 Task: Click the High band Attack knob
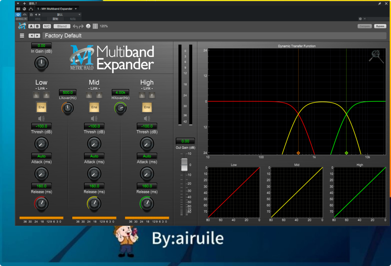pos(147,174)
